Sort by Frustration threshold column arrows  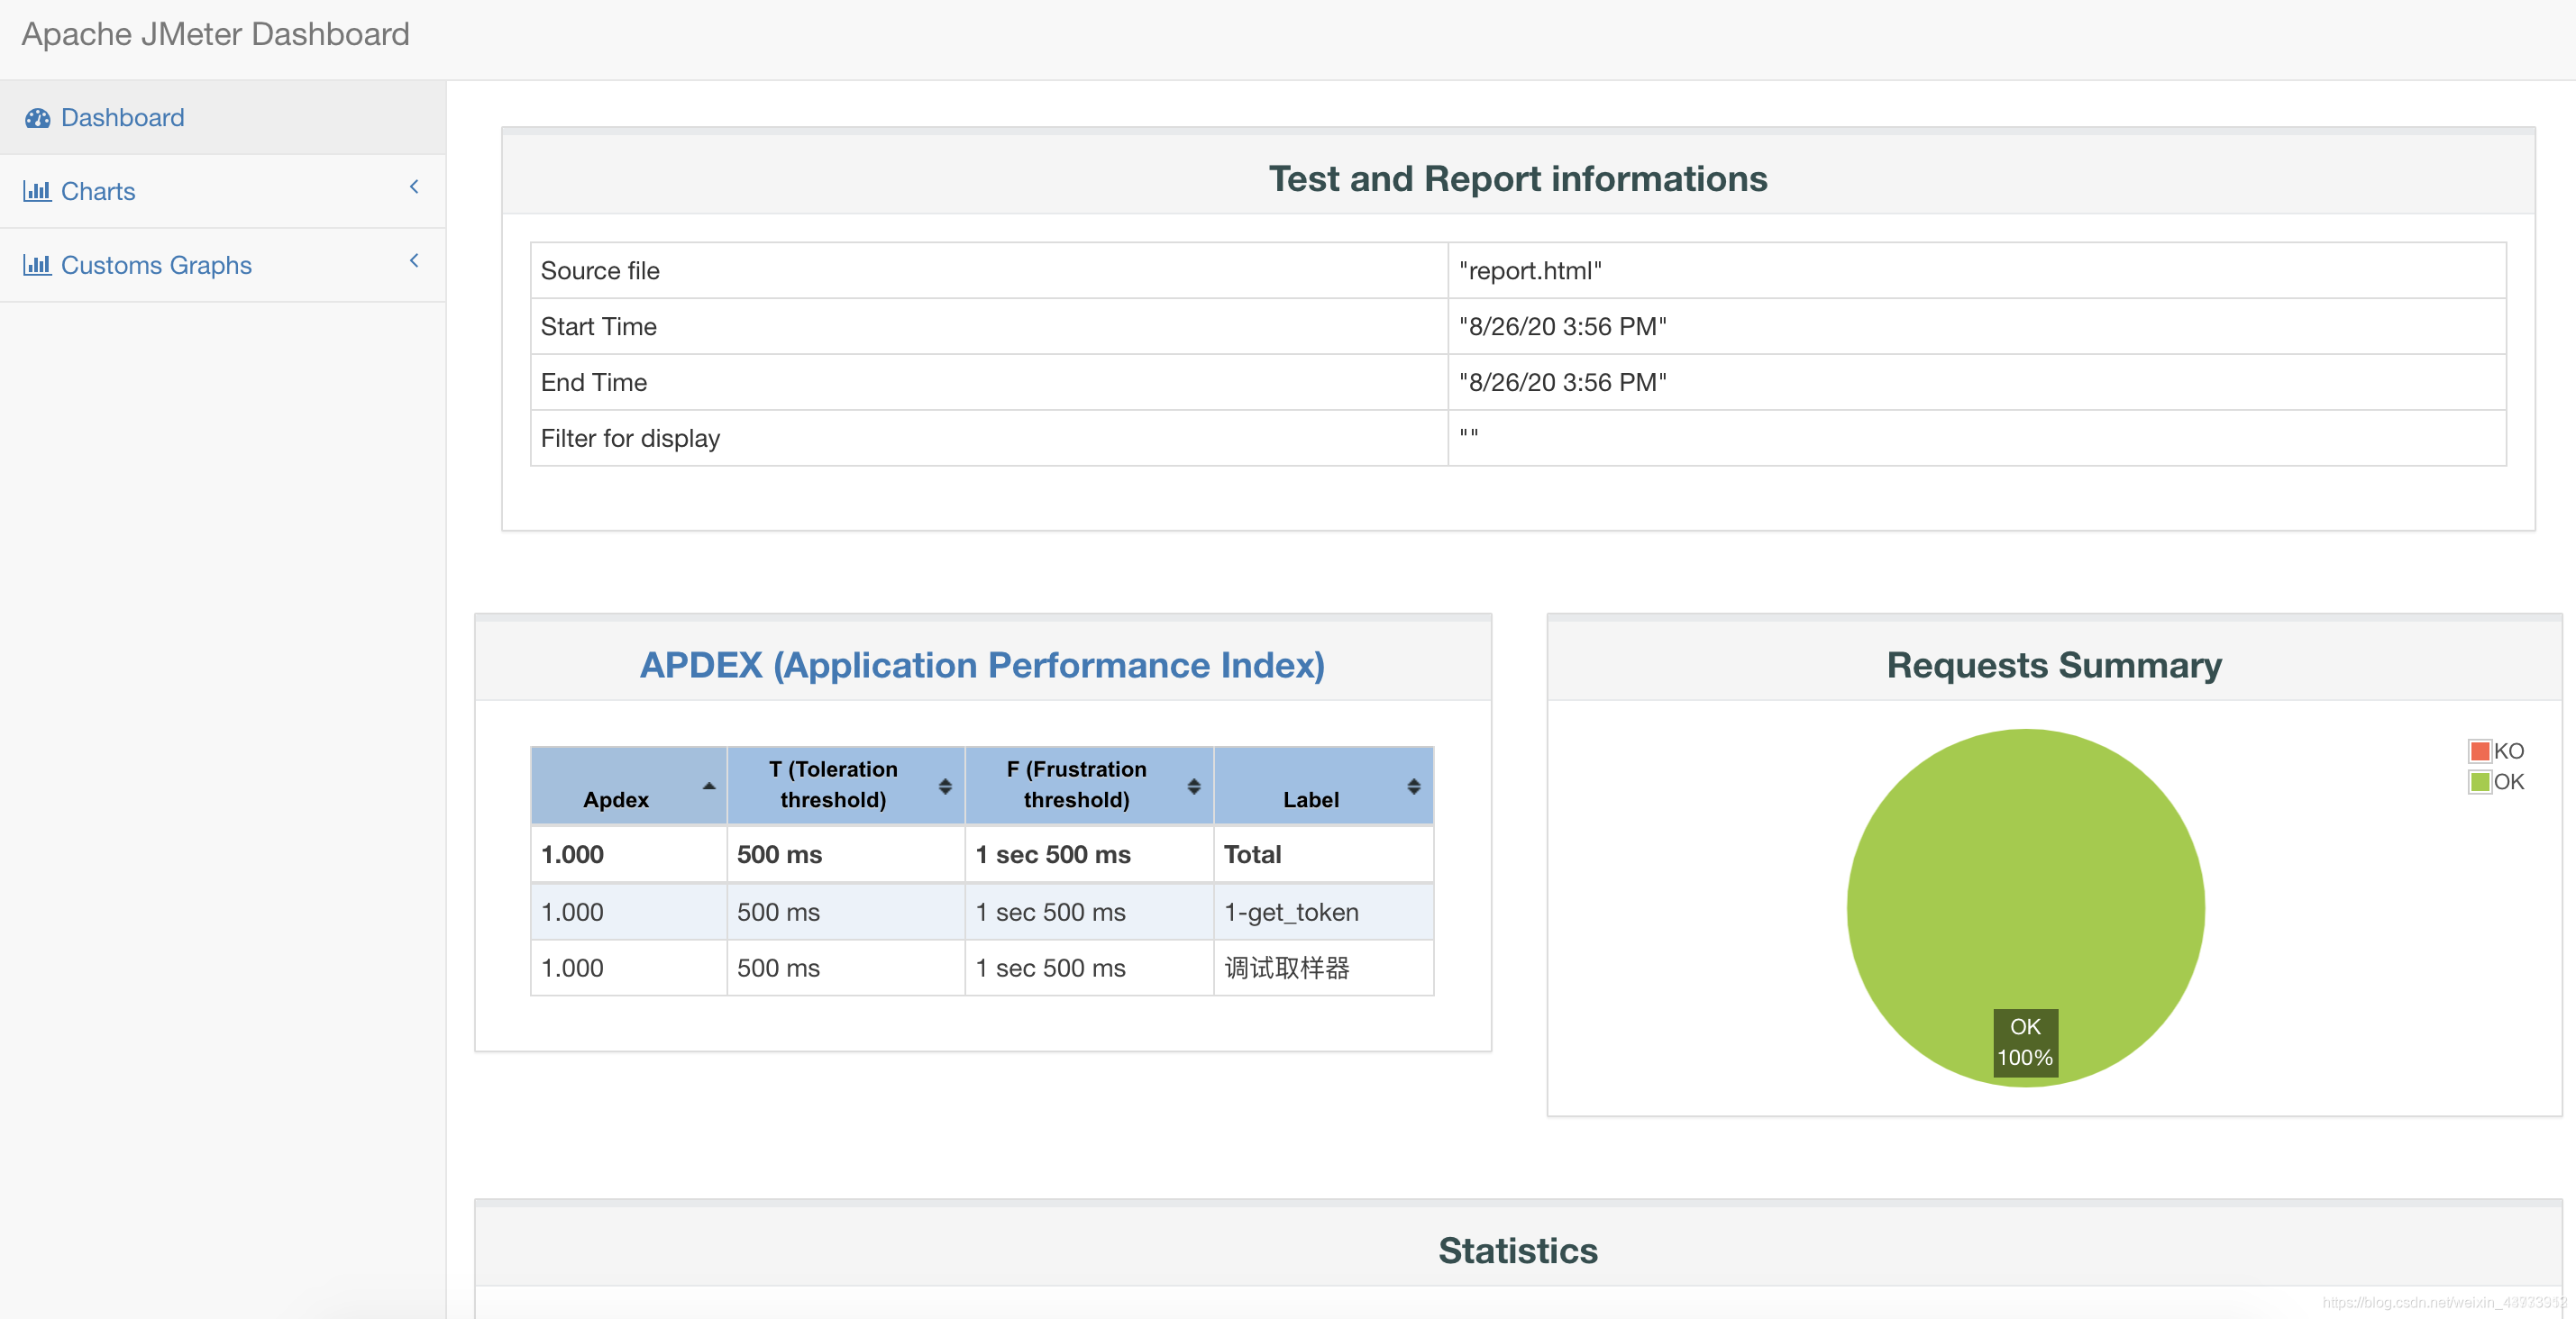click(1193, 787)
